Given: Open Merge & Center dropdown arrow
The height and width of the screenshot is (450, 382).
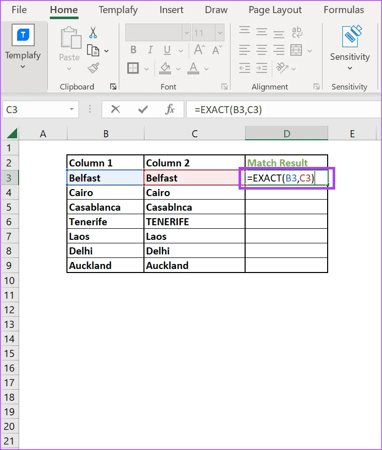Looking at the screenshot, I should [x=310, y=51].
